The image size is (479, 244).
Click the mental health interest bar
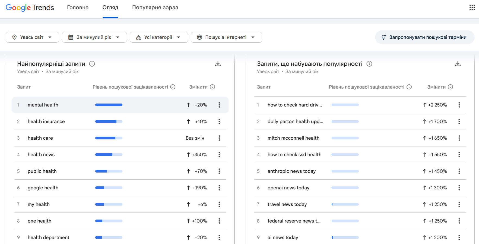point(109,105)
